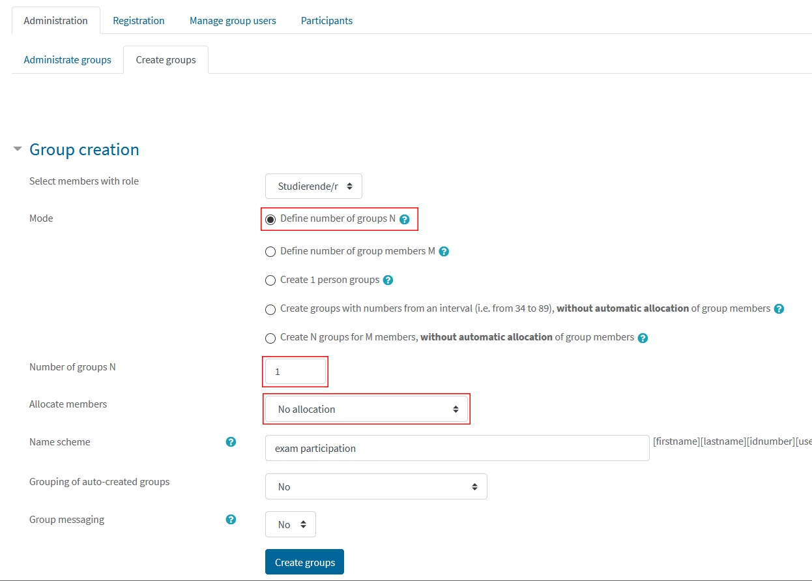Show help for Create 1 person groups

tap(388, 280)
